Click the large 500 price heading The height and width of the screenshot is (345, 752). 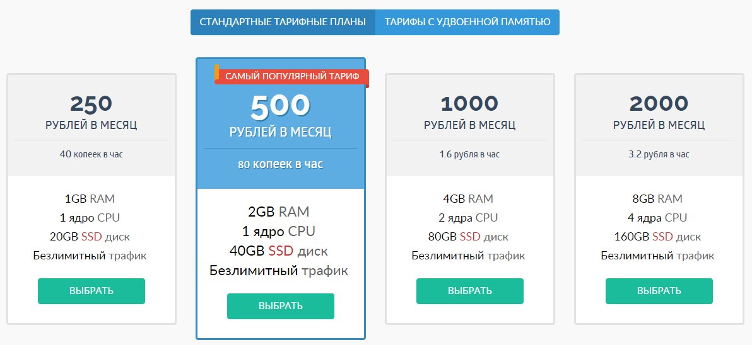click(281, 106)
